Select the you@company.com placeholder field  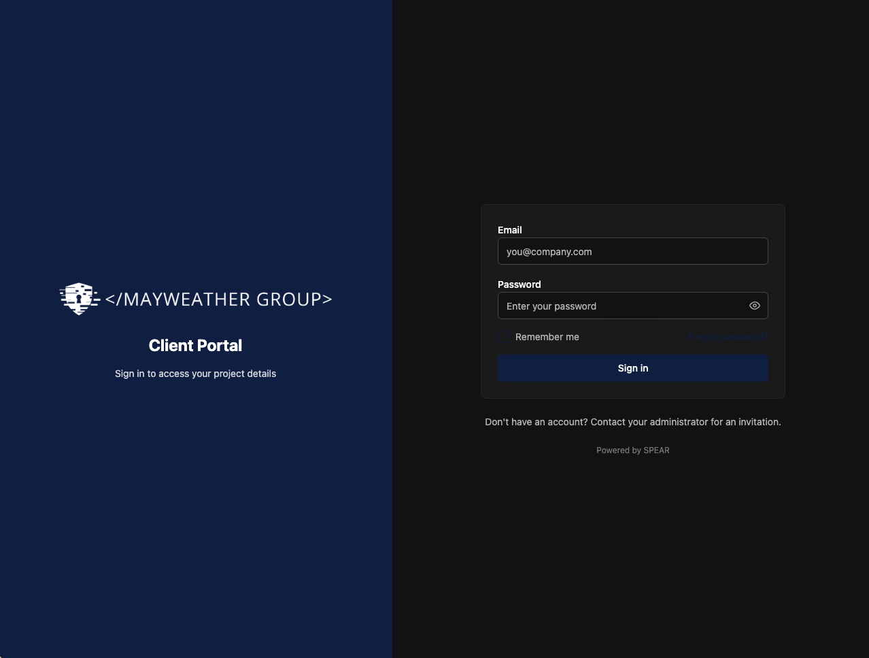pos(632,251)
